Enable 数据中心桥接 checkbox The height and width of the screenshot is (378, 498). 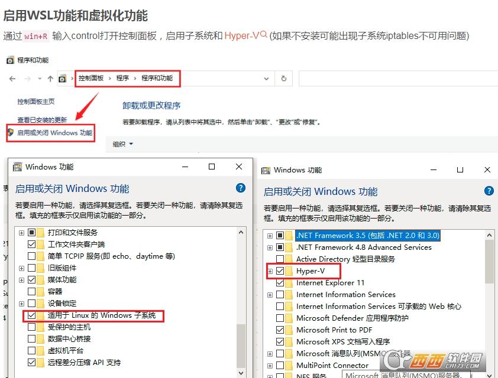31,338
